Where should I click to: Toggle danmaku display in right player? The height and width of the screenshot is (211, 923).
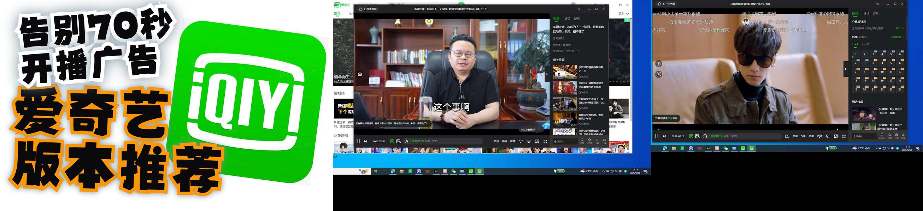pos(691,136)
